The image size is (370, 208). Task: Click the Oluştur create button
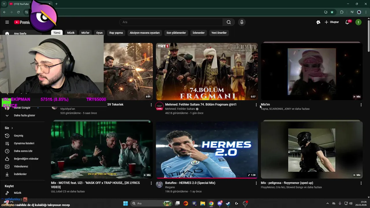tap(332, 22)
